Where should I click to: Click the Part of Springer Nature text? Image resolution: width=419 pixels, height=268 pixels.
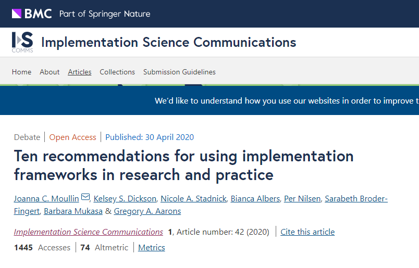(x=105, y=14)
